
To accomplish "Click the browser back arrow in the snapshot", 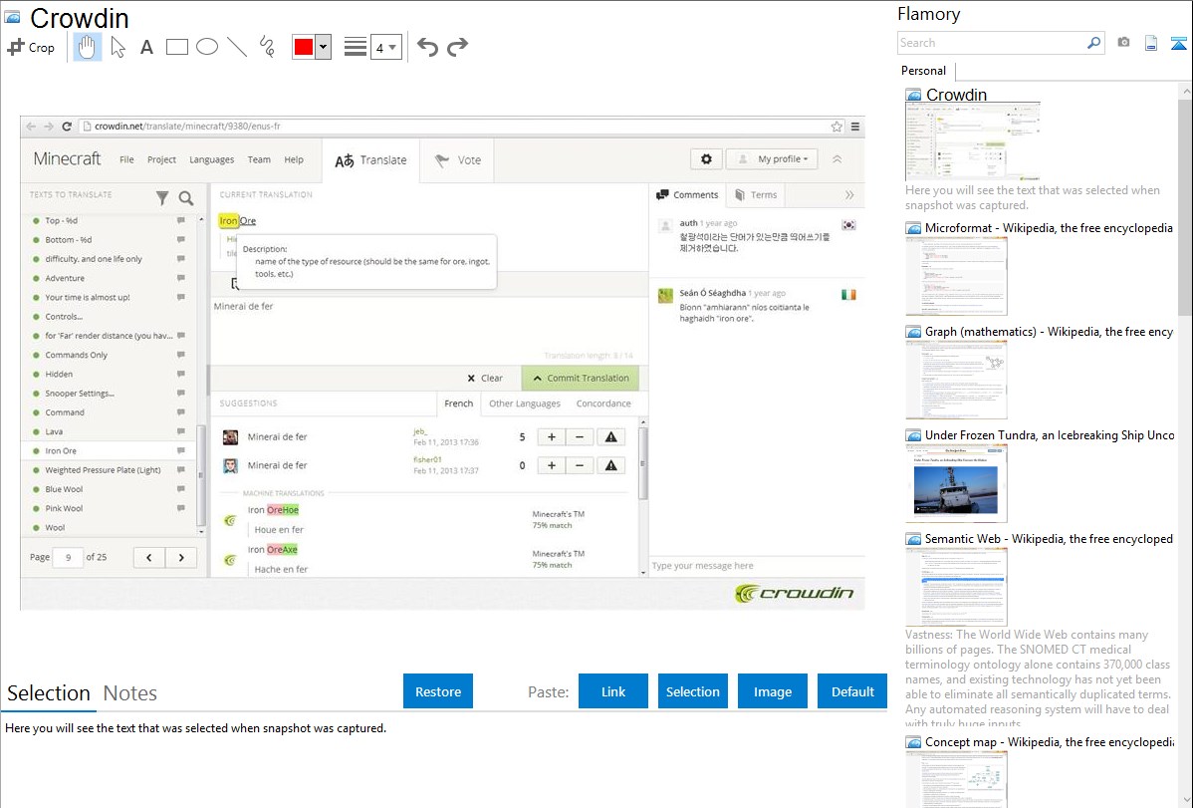I will [x=31, y=127].
